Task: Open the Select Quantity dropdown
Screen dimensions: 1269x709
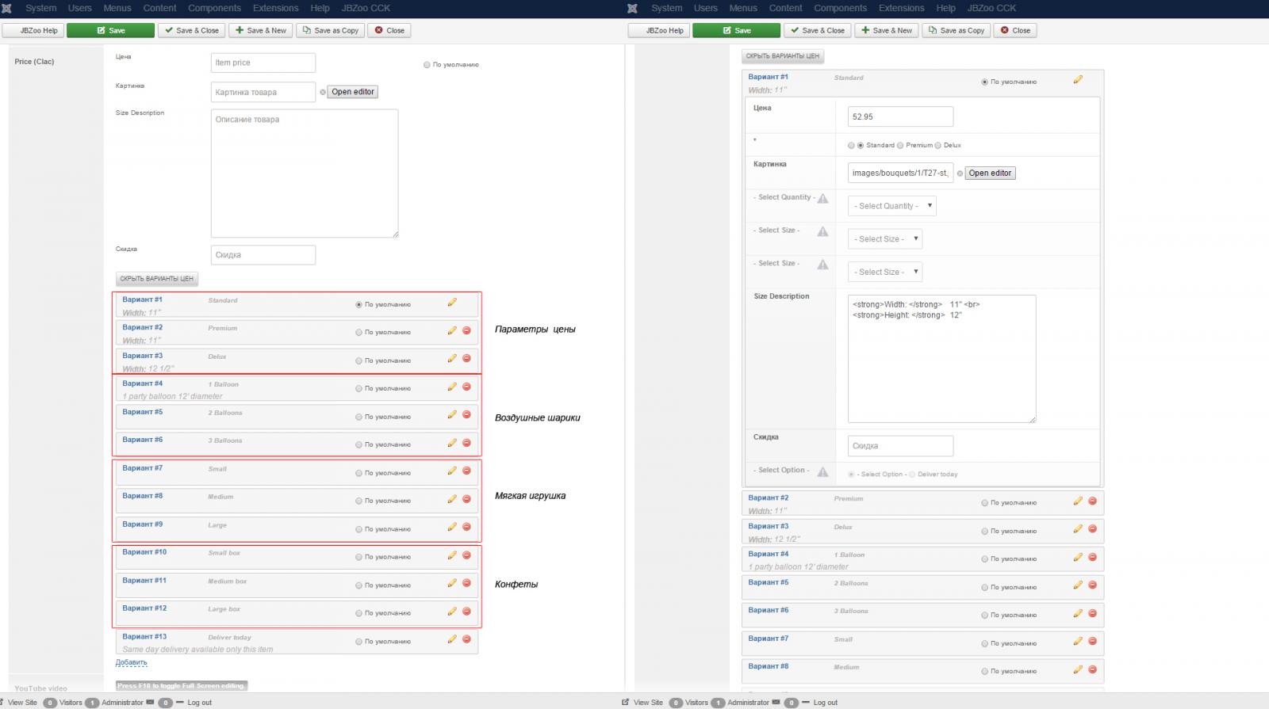Action: tap(891, 206)
